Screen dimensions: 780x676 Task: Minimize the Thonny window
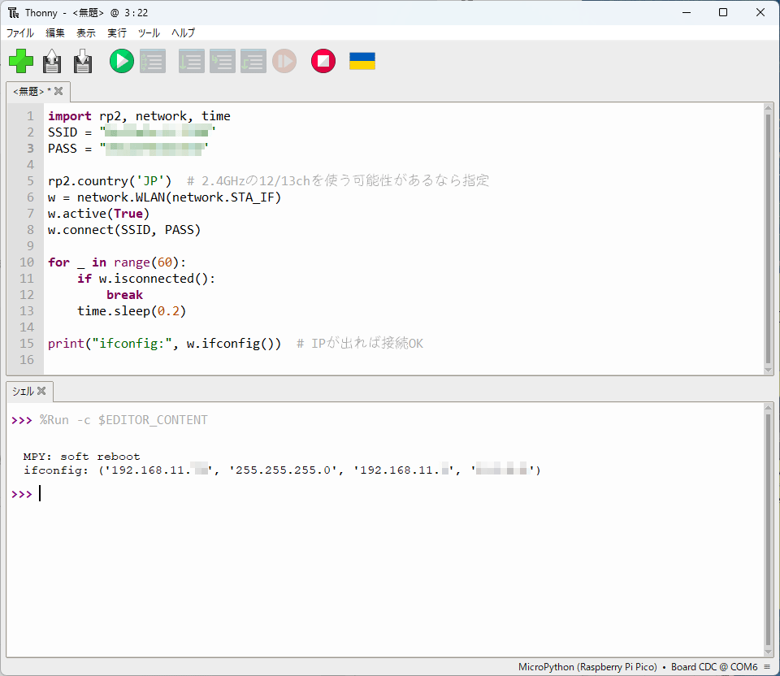[687, 12]
